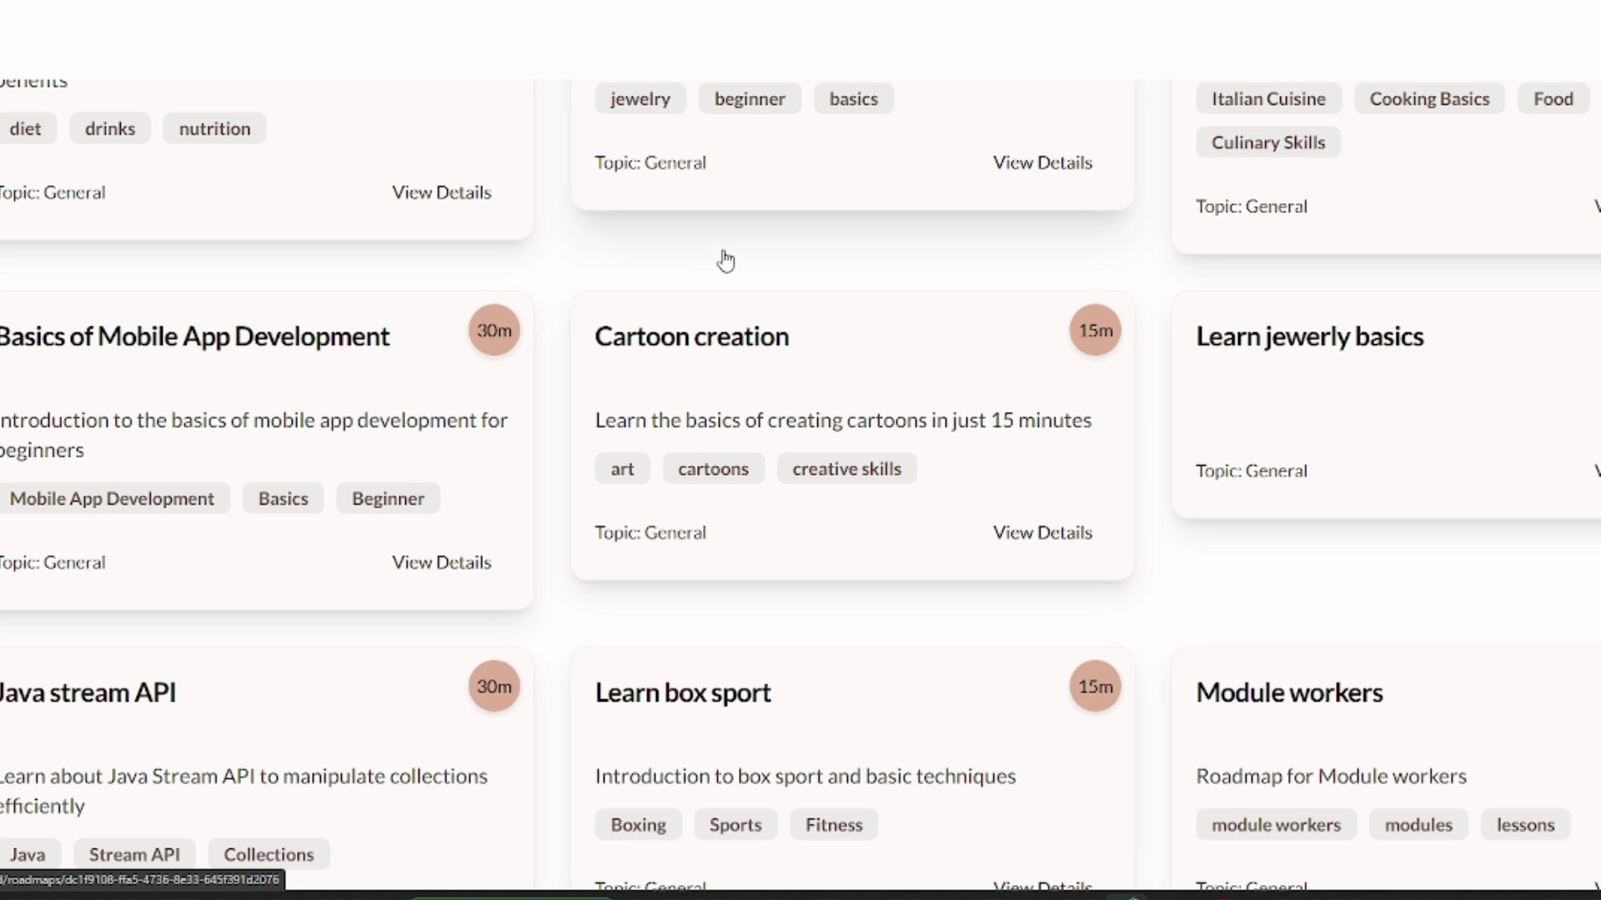Viewport: 1601px width, 900px height.
Task: Click the 30m badge on Mobile App Development
Action: [494, 330]
